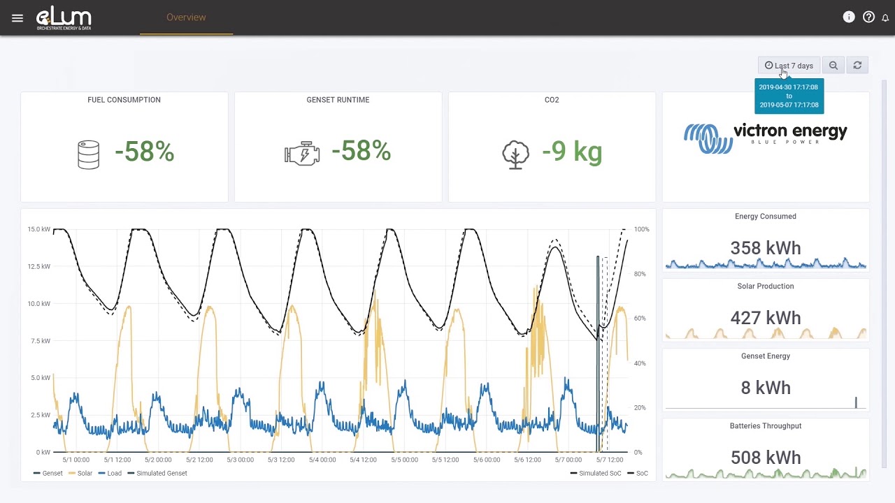The image size is (895, 503).
Task: Click the eLum logo
Action: 64,18
